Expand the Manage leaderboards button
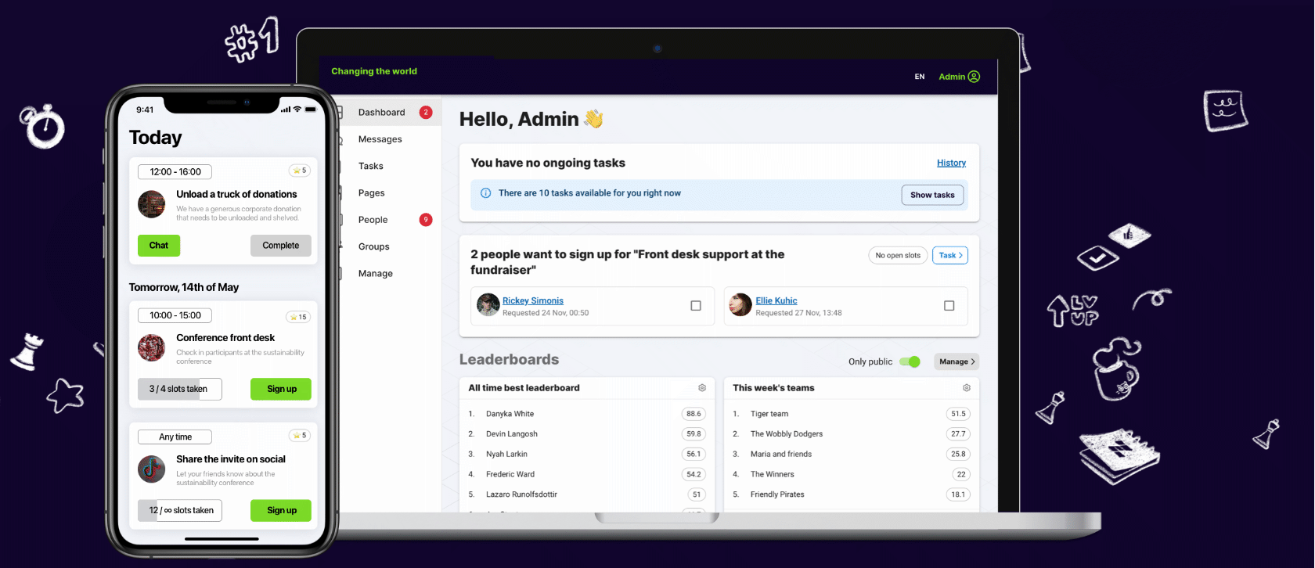 click(957, 361)
